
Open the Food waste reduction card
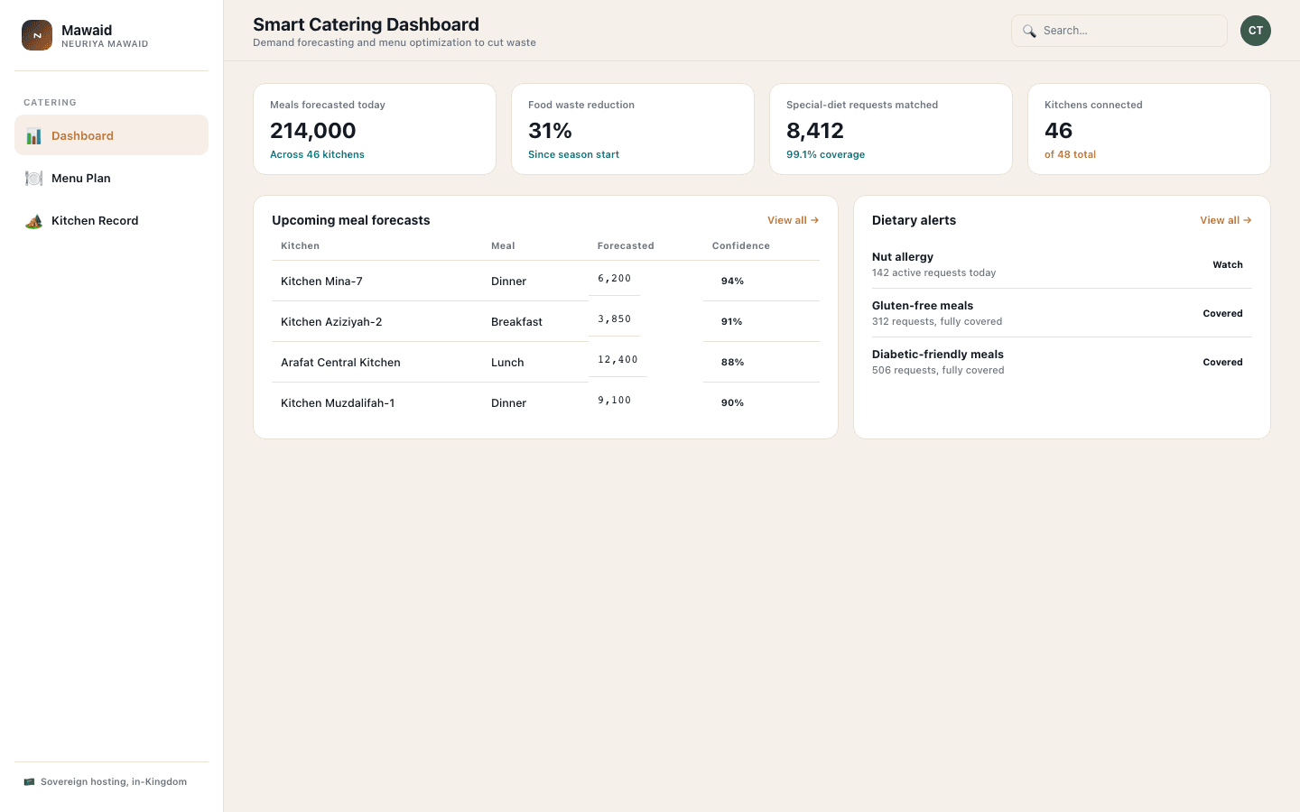click(633, 129)
